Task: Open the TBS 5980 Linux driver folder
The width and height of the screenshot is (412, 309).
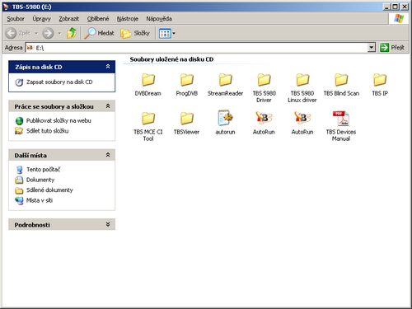Action: [x=302, y=88]
